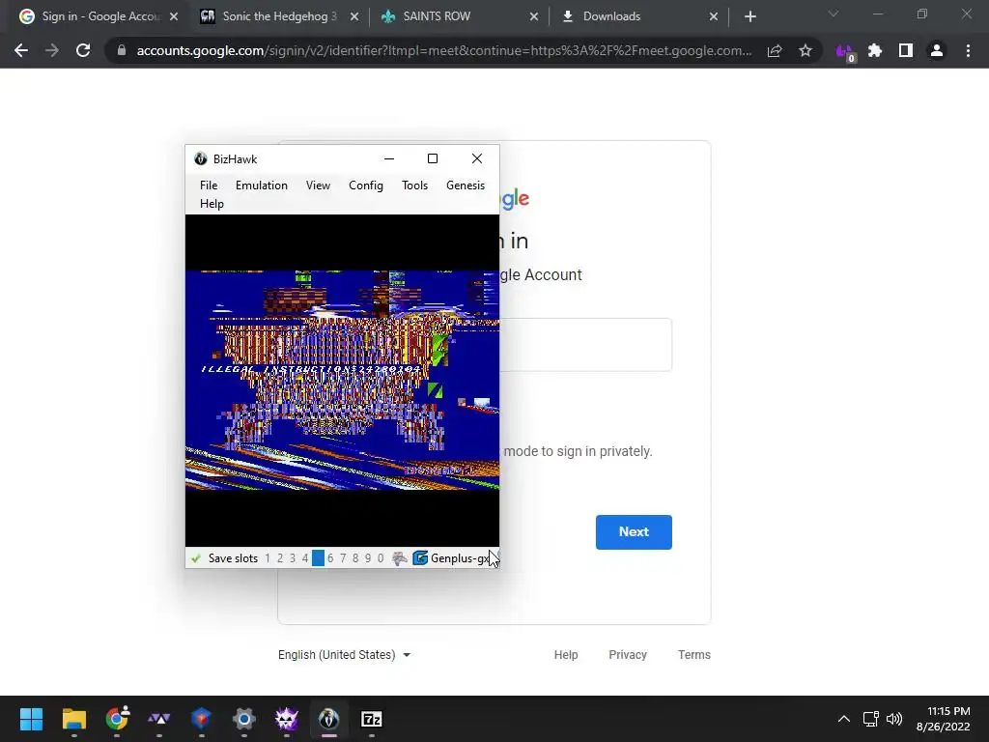Select save slot 9 in BizHawk
The image size is (989, 742).
[368, 558]
